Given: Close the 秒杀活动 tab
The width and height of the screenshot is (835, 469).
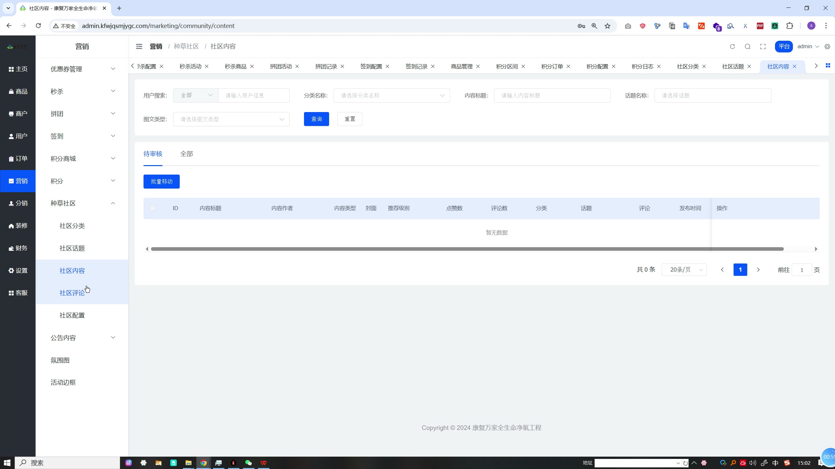Looking at the screenshot, I should pos(207,66).
